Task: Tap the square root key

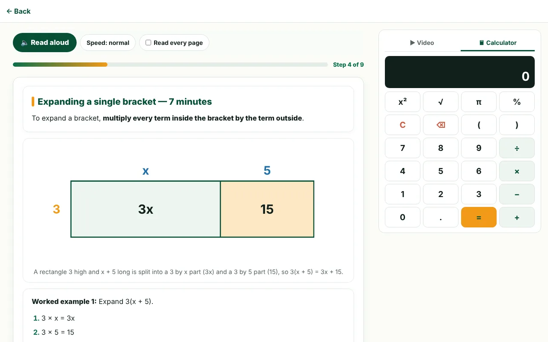Action: (x=441, y=102)
